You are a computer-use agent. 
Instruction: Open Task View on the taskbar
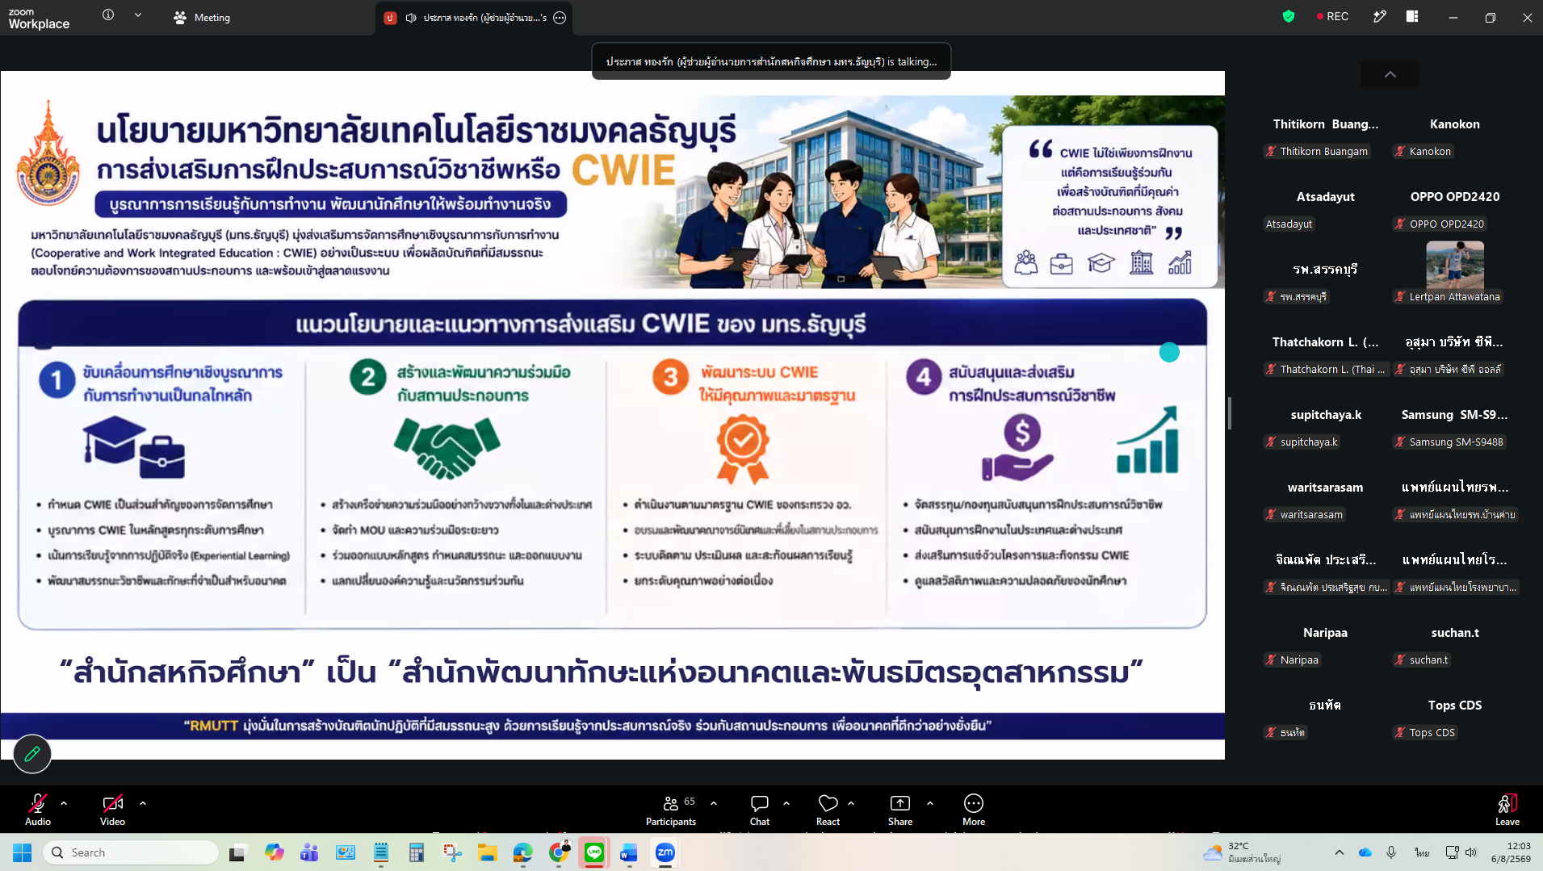point(237,852)
